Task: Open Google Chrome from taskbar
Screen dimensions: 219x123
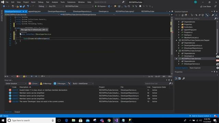Action: 109,120
